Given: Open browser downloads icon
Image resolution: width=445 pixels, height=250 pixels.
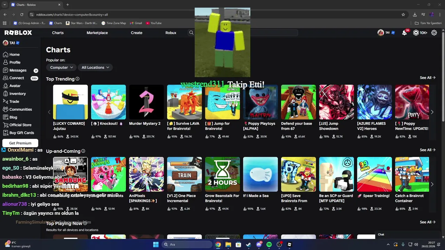Looking at the screenshot, I should pos(415,15).
